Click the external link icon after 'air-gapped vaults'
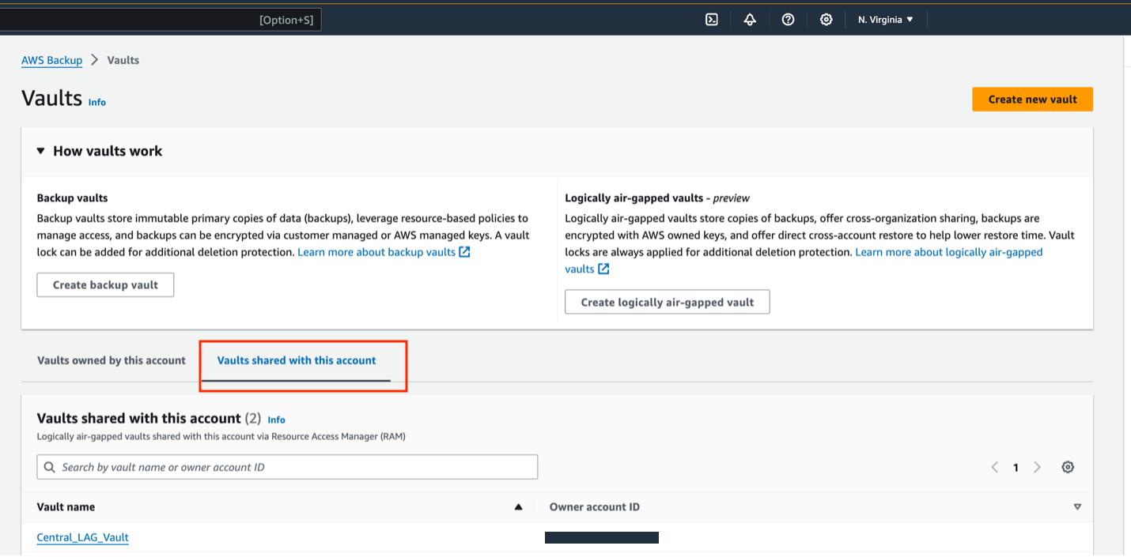Viewport: 1131px width, 557px height. (603, 269)
